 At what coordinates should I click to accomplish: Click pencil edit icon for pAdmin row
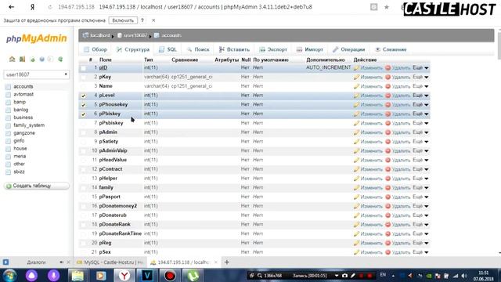357,132
